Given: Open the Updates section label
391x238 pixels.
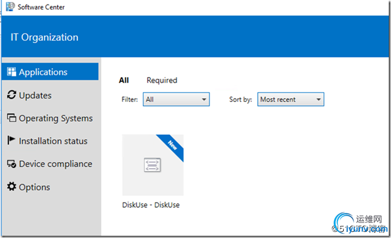Looking at the screenshot, I should click(x=35, y=95).
